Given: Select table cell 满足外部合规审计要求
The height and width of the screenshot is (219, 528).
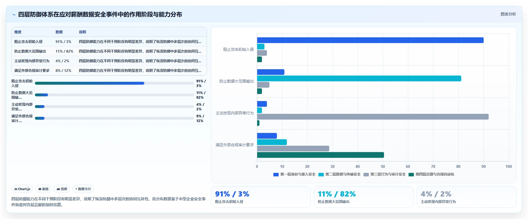Looking at the screenshot, I should coord(32,71).
